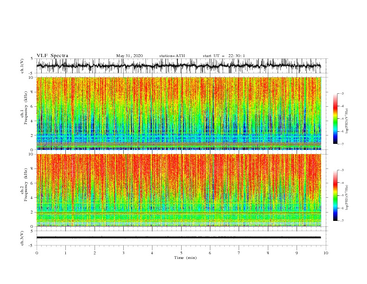
Task: Click time axis tick label '7'
Action: (239, 253)
